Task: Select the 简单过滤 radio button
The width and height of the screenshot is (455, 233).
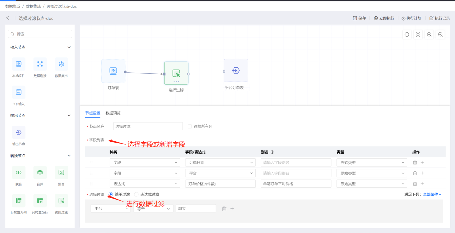Action: [111, 194]
